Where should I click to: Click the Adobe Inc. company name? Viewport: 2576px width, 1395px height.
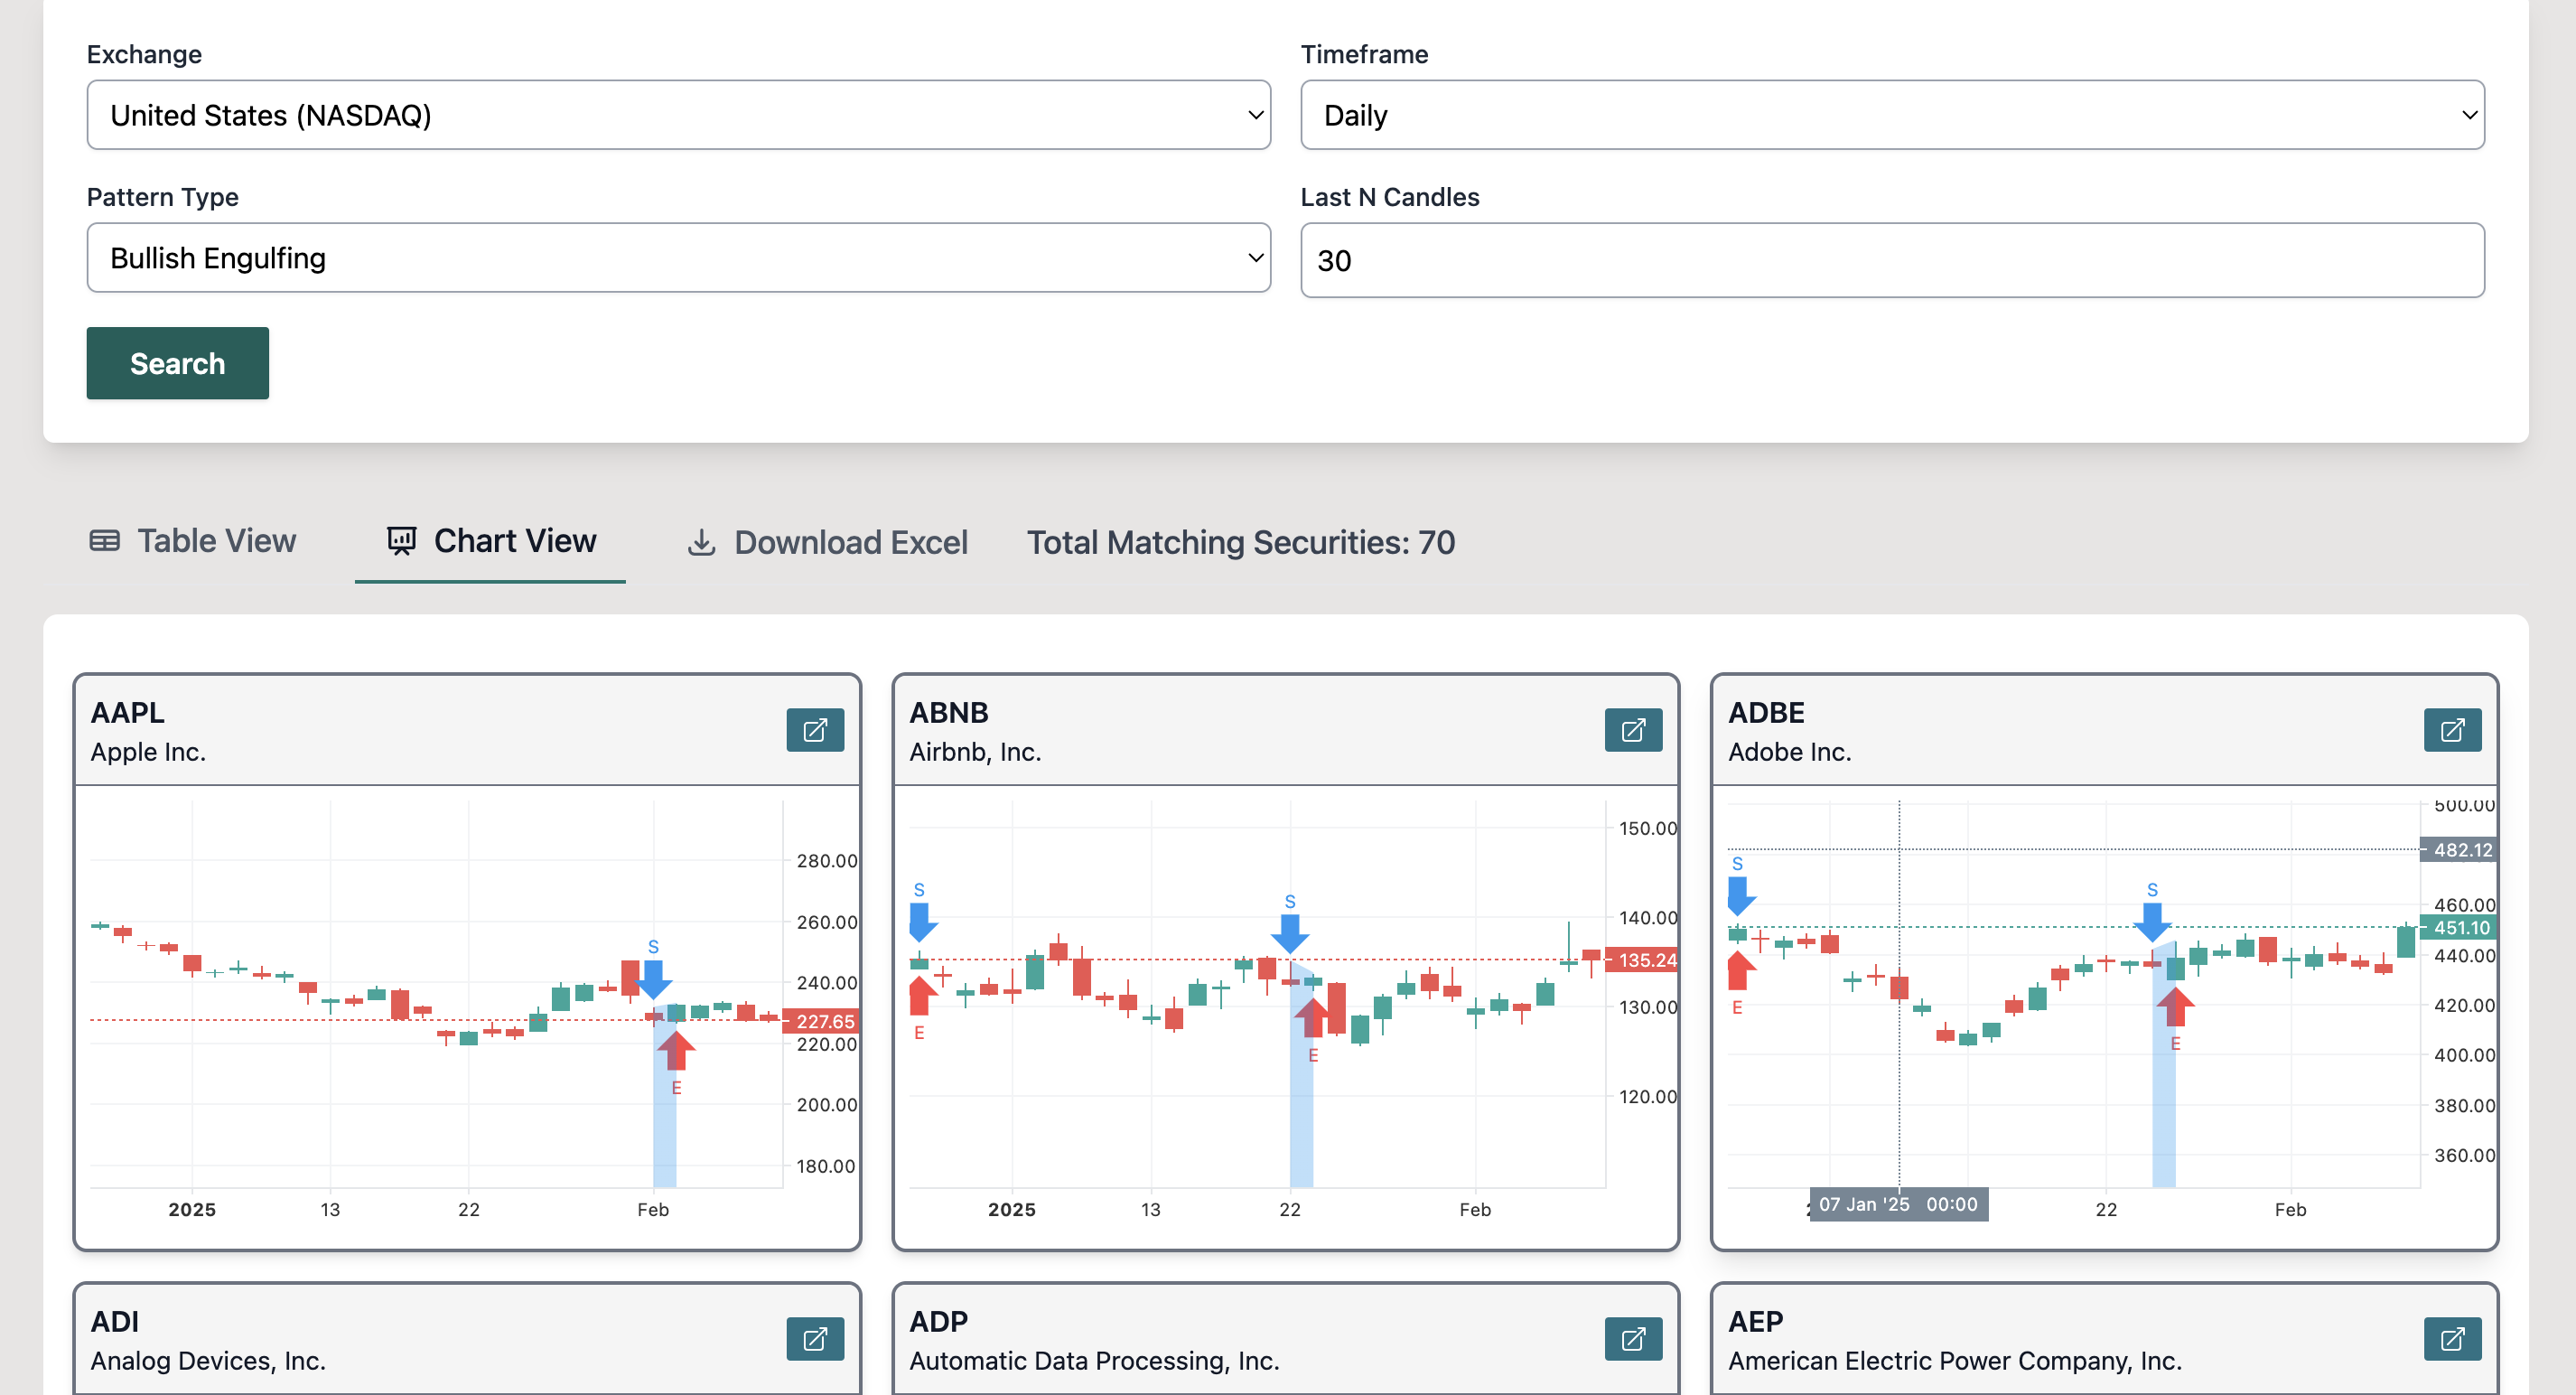click(1789, 752)
